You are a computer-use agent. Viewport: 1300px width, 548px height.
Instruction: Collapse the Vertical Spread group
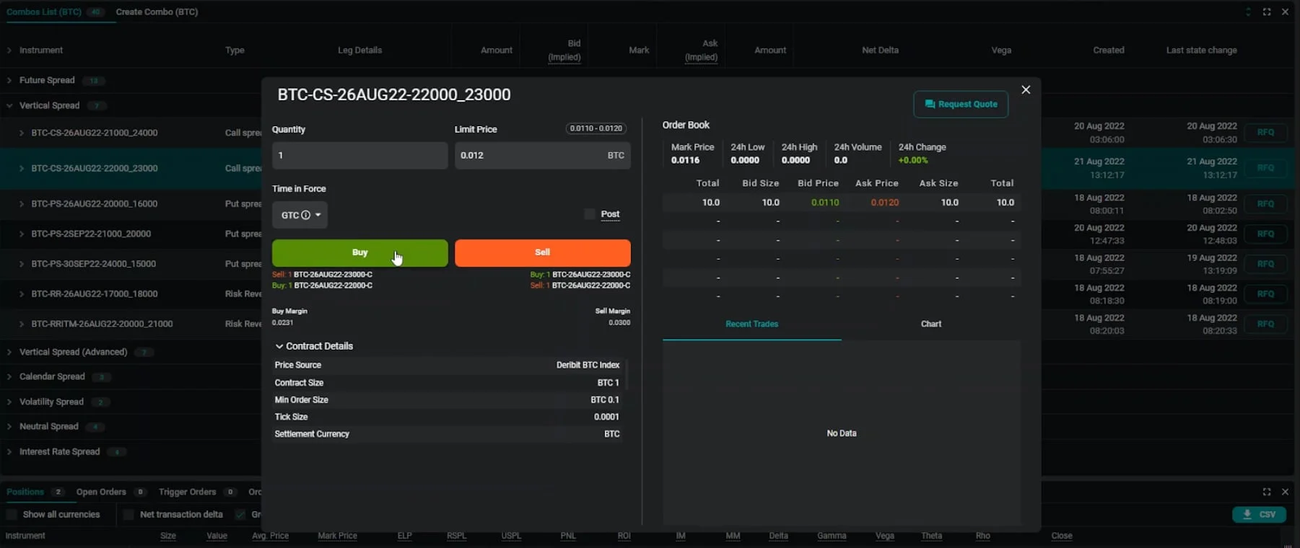pos(9,105)
